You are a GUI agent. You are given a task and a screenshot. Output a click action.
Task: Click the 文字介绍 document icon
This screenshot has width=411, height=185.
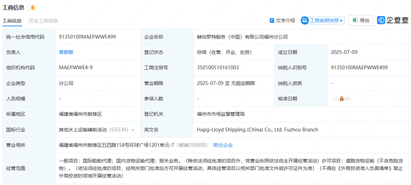(x=272, y=21)
